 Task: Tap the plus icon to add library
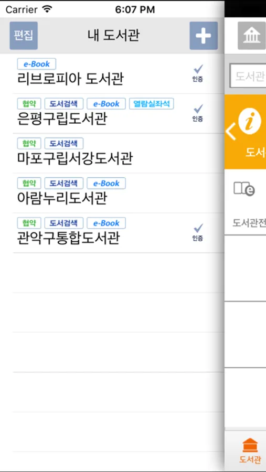click(x=204, y=36)
